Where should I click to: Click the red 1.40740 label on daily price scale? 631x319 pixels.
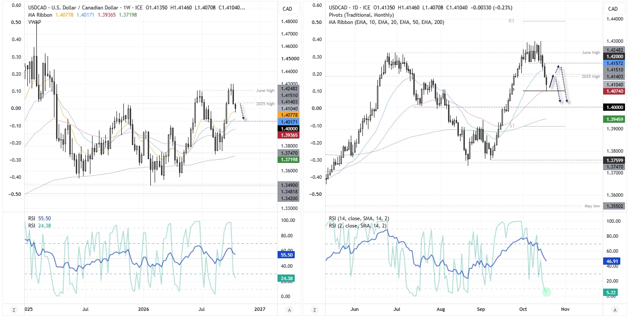tap(613, 91)
